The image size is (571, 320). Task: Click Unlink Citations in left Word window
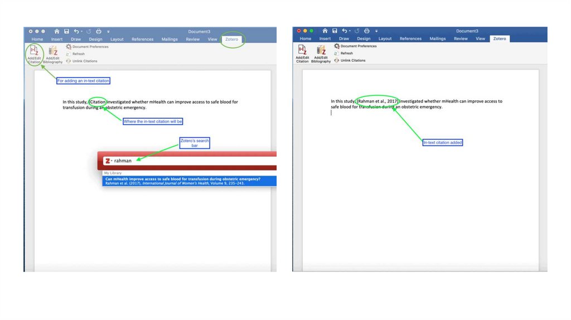click(x=81, y=61)
